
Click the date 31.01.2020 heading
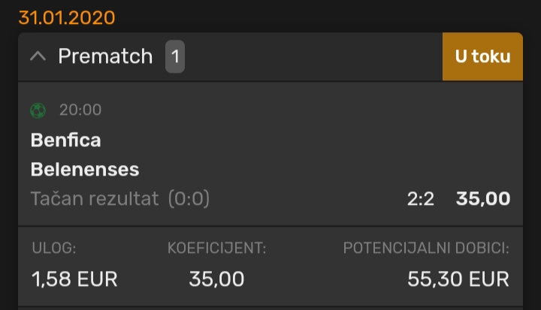click(x=67, y=17)
